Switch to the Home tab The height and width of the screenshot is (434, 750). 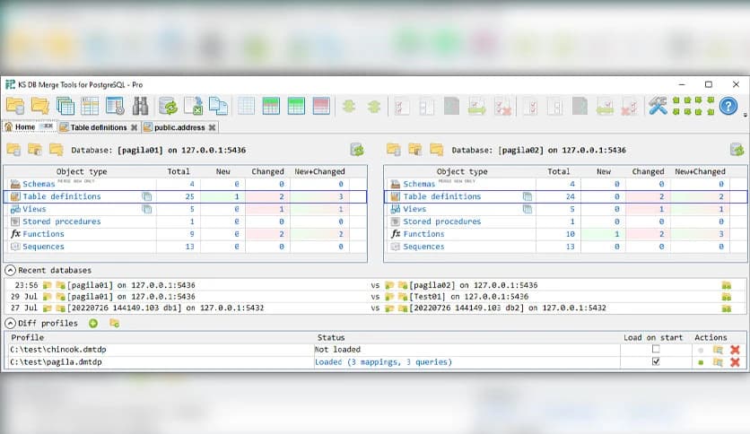click(25, 127)
